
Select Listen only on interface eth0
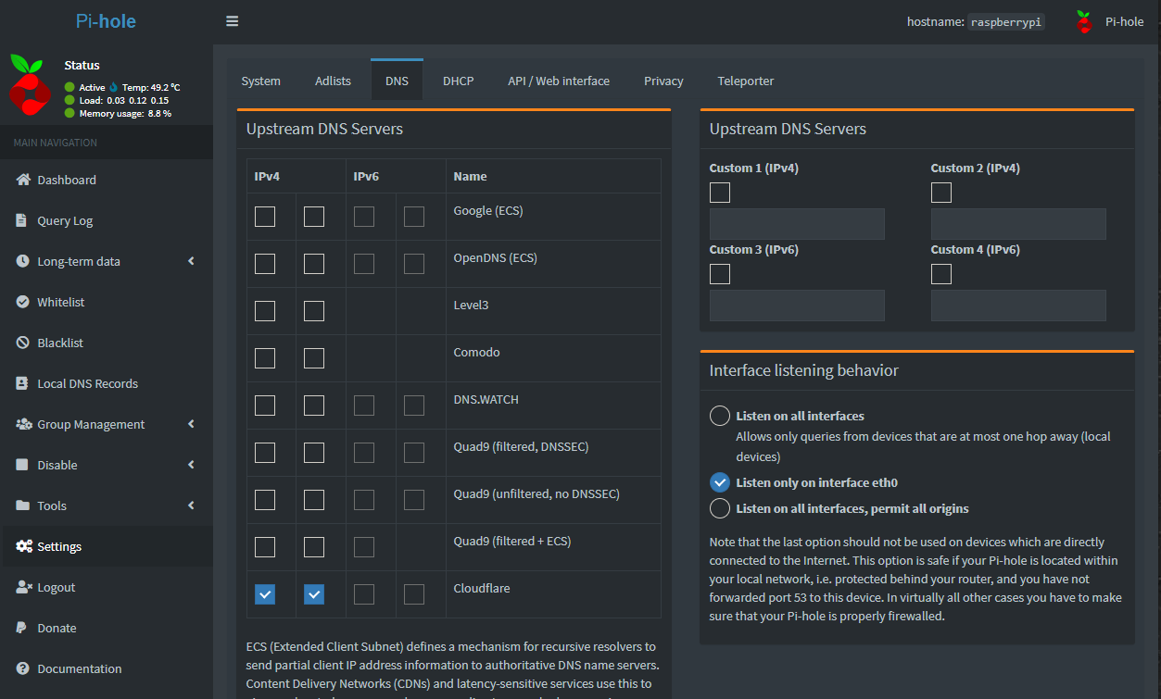coord(720,482)
